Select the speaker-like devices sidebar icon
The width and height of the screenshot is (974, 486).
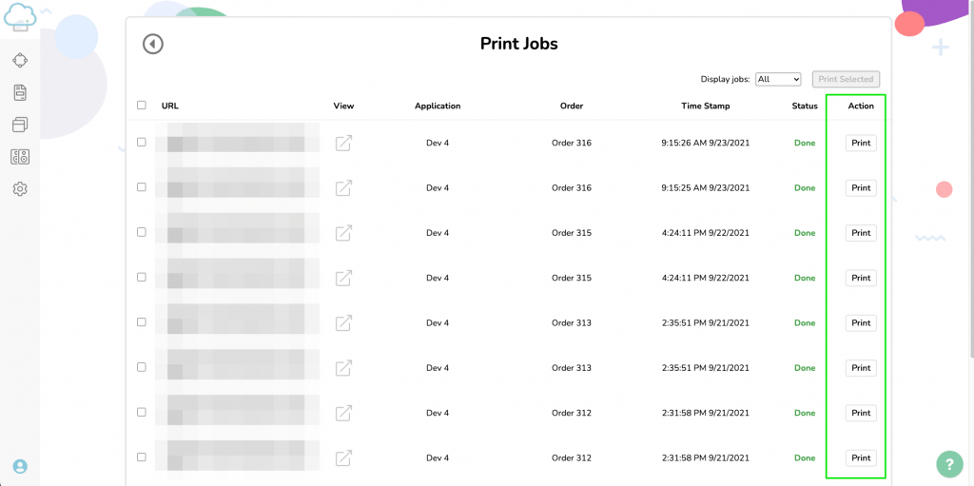tap(20, 157)
